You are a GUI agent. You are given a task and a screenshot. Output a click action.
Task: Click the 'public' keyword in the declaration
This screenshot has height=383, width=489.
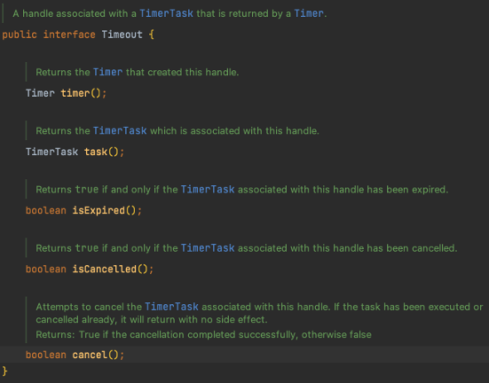tap(20, 35)
